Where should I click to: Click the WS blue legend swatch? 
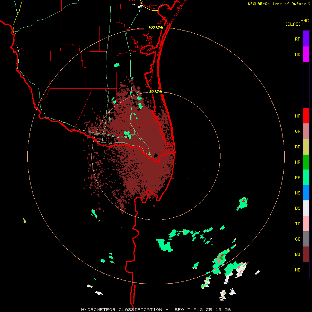(x=306, y=193)
